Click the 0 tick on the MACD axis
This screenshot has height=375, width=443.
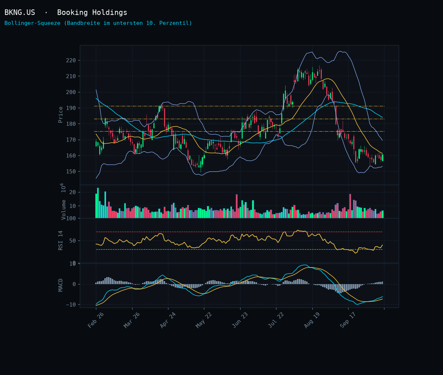[74, 284]
